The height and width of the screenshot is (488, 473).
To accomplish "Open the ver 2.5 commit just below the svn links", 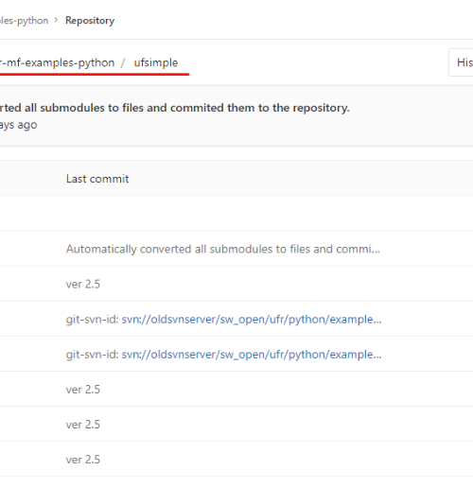I will click(83, 390).
